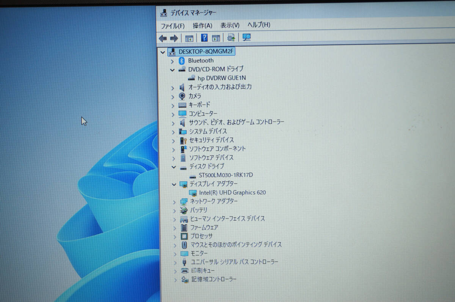Select the セキュリティ デバイス category label
Image resolution: width=455 pixels, height=302 pixels.
pos(211,140)
